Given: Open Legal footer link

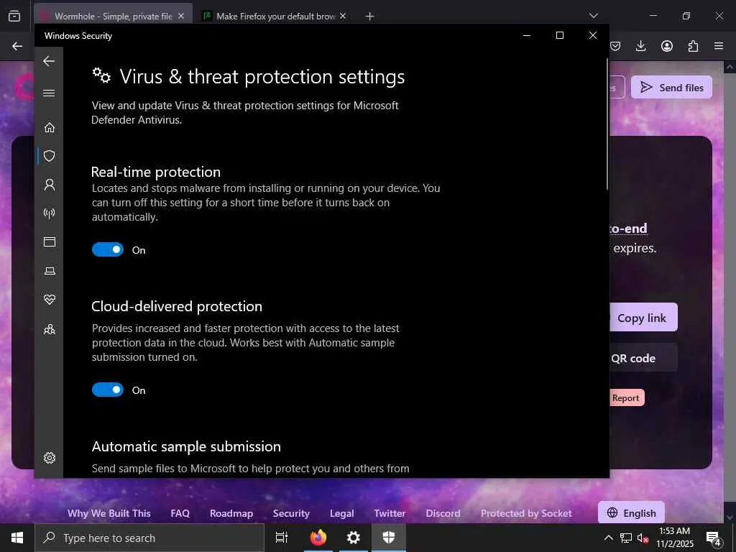Looking at the screenshot, I should pos(341,513).
